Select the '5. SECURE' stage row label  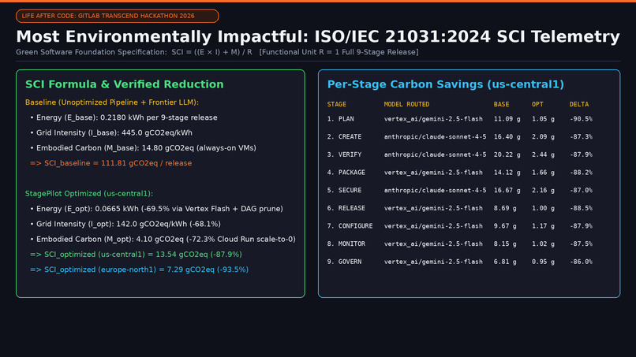[344, 191]
